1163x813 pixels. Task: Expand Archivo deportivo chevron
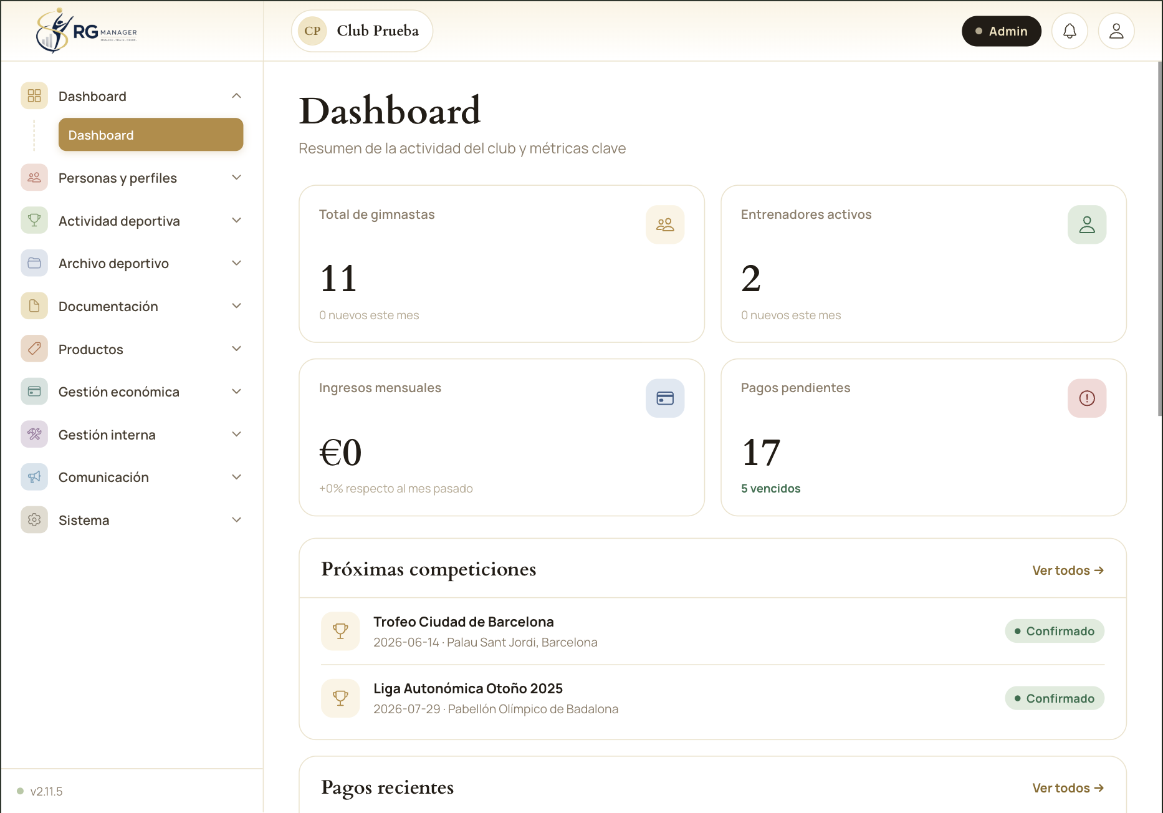pyautogui.click(x=236, y=263)
